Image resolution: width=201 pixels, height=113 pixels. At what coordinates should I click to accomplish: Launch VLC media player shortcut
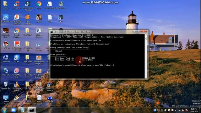point(17,86)
